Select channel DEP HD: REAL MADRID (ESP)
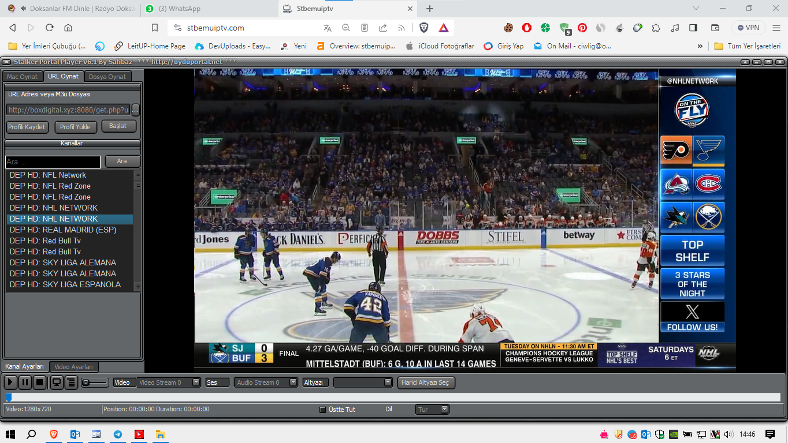Viewport: 788px width, 443px height. 70,230
